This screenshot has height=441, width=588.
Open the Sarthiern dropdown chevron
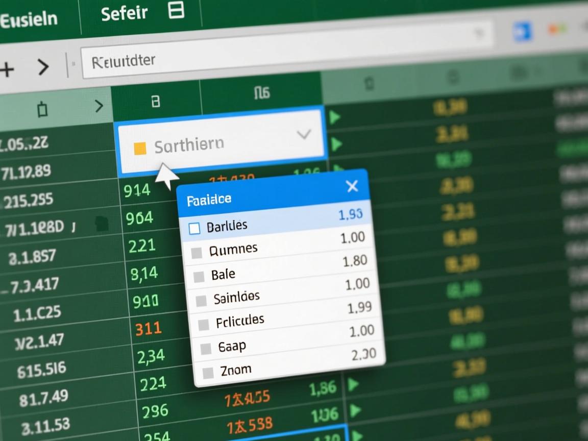304,134
